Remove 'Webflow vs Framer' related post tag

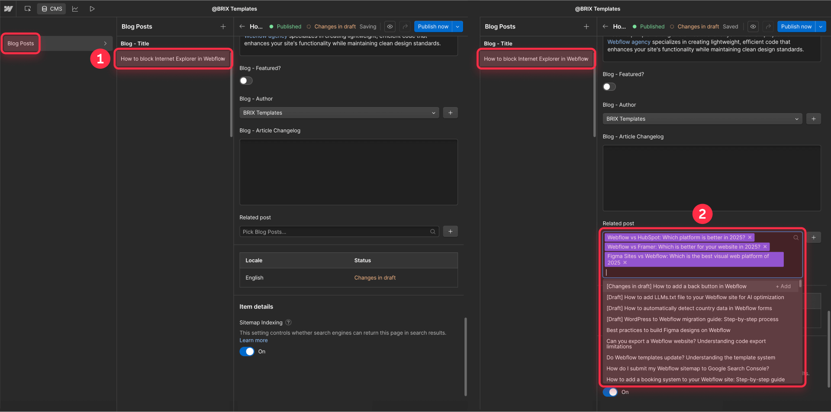(765, 247)
